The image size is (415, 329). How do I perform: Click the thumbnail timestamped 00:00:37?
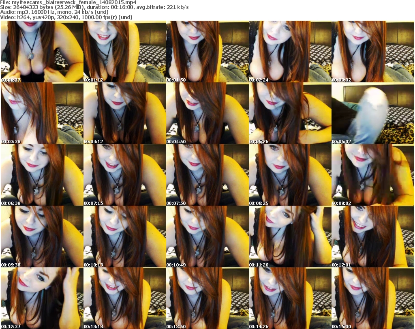(42, 52)
